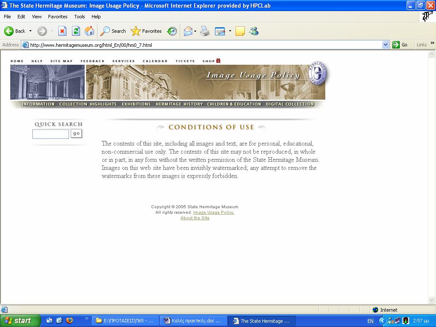Image resolution: width=436 pixels, height=327 pixels.
Task: Click the Mail envelope icon
Action: click(188, 31)
